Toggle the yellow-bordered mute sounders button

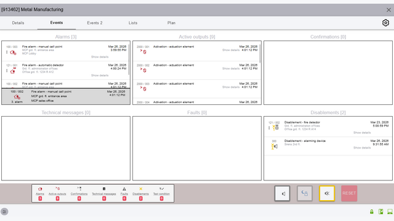pos(327,193)
